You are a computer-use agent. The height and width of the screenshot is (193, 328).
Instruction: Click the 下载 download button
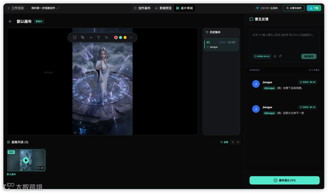pos(314,8)
